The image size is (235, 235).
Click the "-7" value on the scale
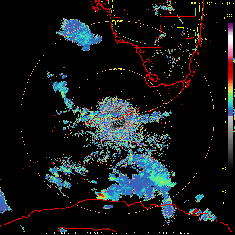(224, 192)
